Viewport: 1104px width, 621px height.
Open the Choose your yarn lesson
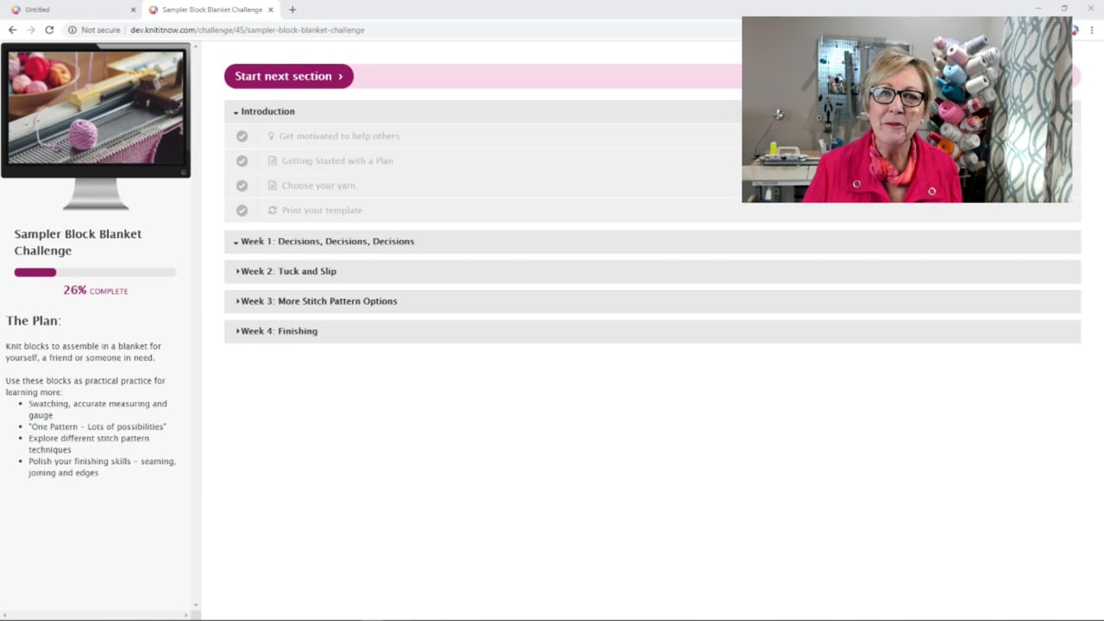[318, 185]
